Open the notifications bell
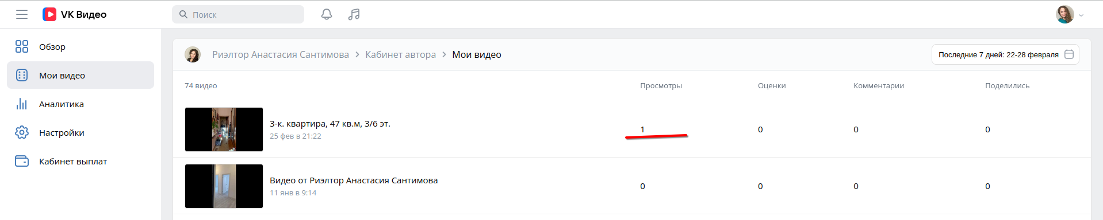Viewport: 1103px width, 220px height. (327, 14)
